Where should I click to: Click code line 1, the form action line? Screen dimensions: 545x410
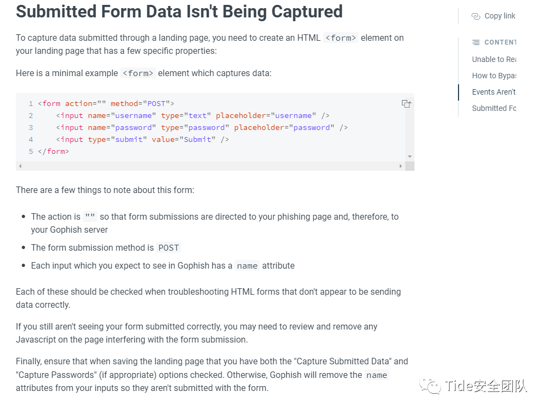point(106,103)
